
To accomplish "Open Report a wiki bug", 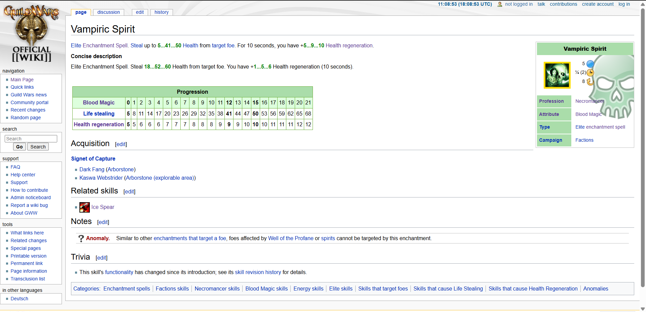I will click(29, 205).
